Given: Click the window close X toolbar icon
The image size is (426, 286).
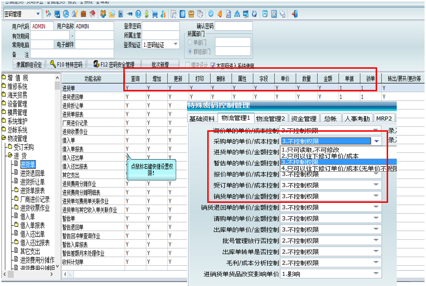Looking at the screenshot, I should tap(274, 13).
